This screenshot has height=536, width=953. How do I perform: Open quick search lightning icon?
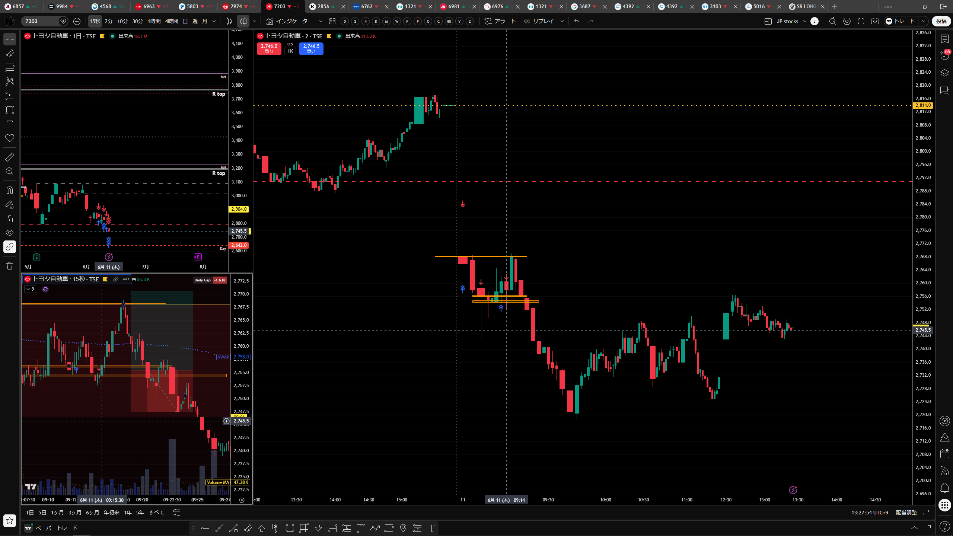coord(833,21)
